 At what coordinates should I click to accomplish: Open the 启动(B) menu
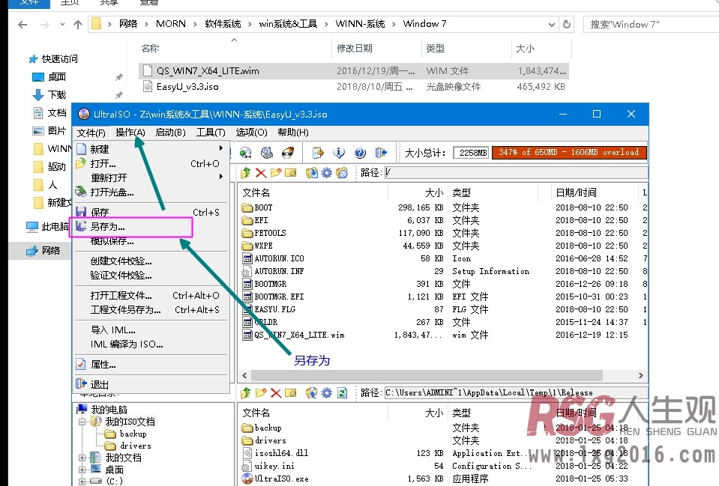(x=171, y=133)
